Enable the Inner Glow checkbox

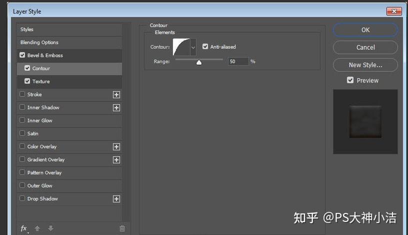click(22, 120)
